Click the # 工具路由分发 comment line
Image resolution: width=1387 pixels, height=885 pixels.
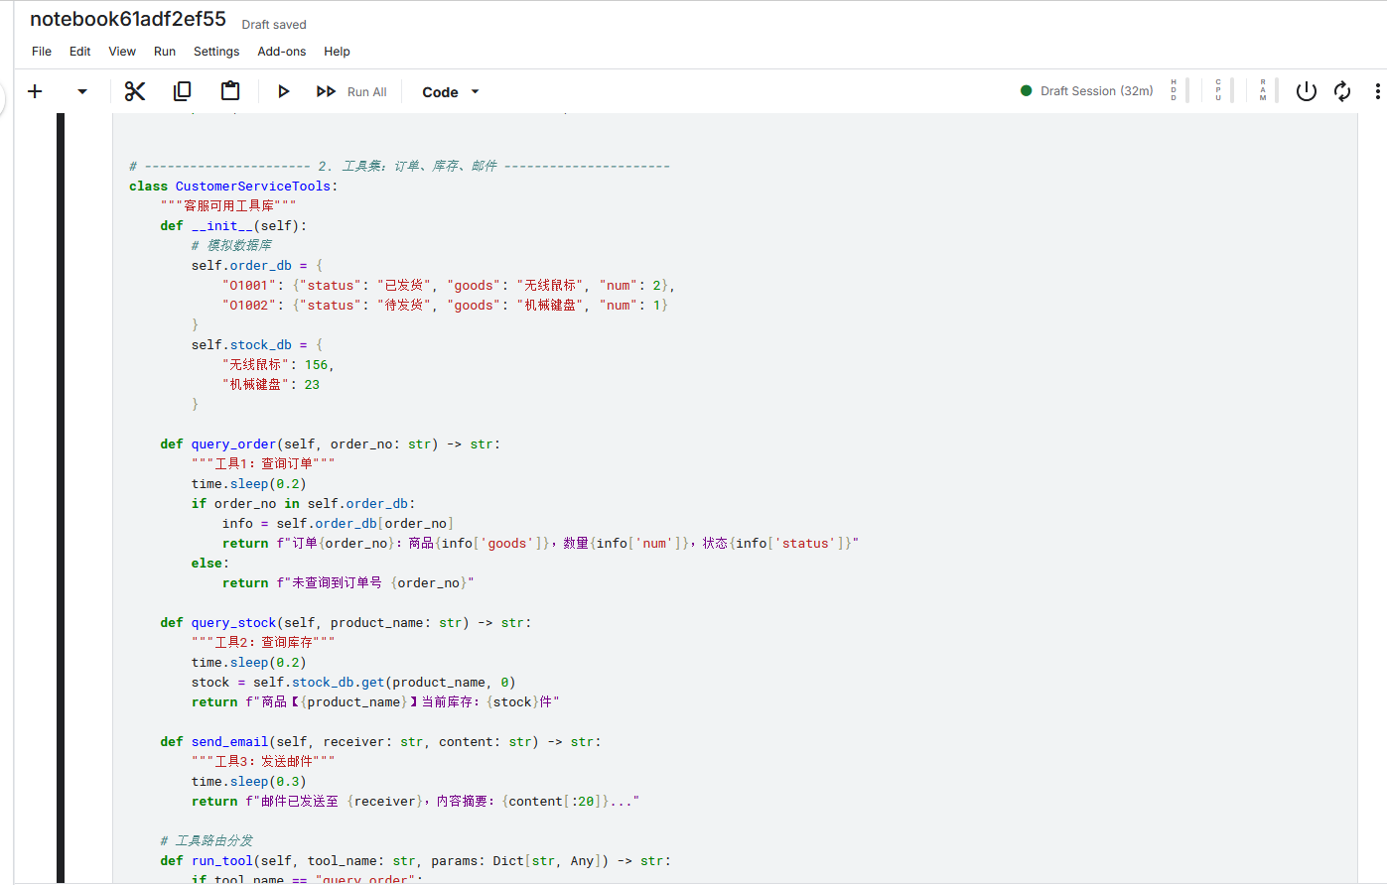(x=207, y=840)
